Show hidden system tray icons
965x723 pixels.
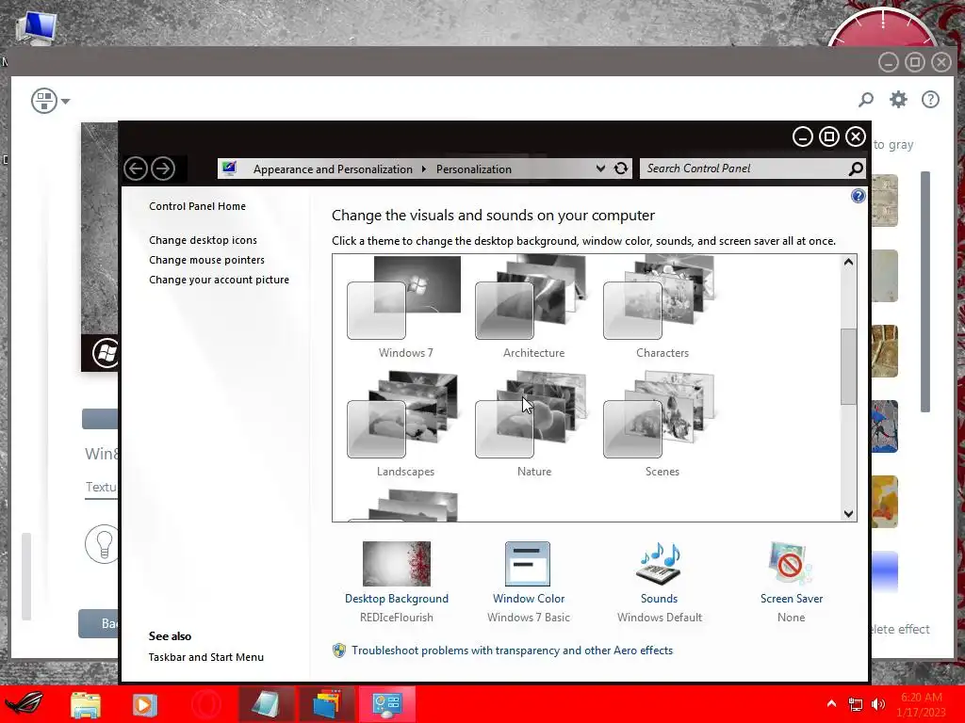click(x=831, y=704)
